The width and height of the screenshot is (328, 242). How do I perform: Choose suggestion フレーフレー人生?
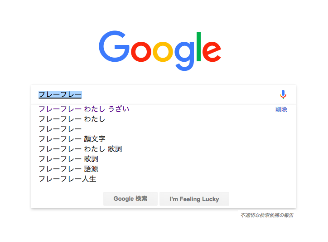point(68,179)
